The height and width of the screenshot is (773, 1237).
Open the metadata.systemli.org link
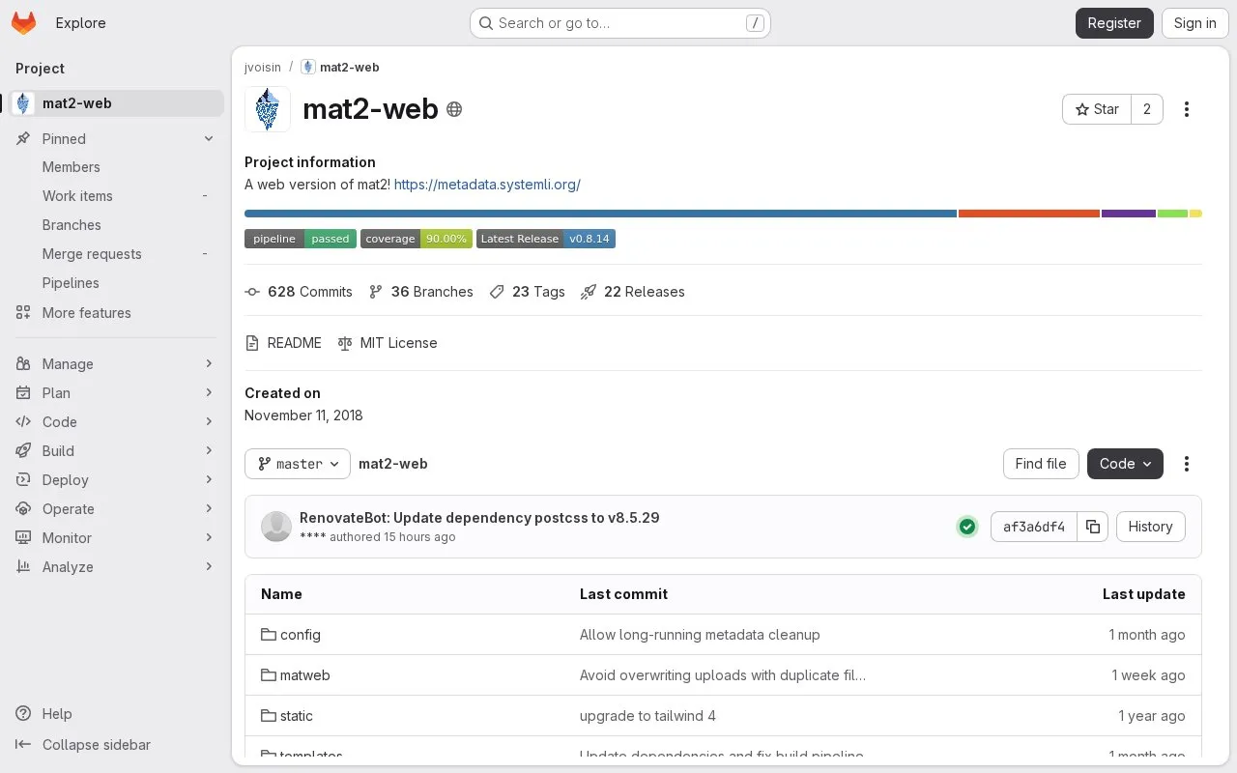coord(487,185)
